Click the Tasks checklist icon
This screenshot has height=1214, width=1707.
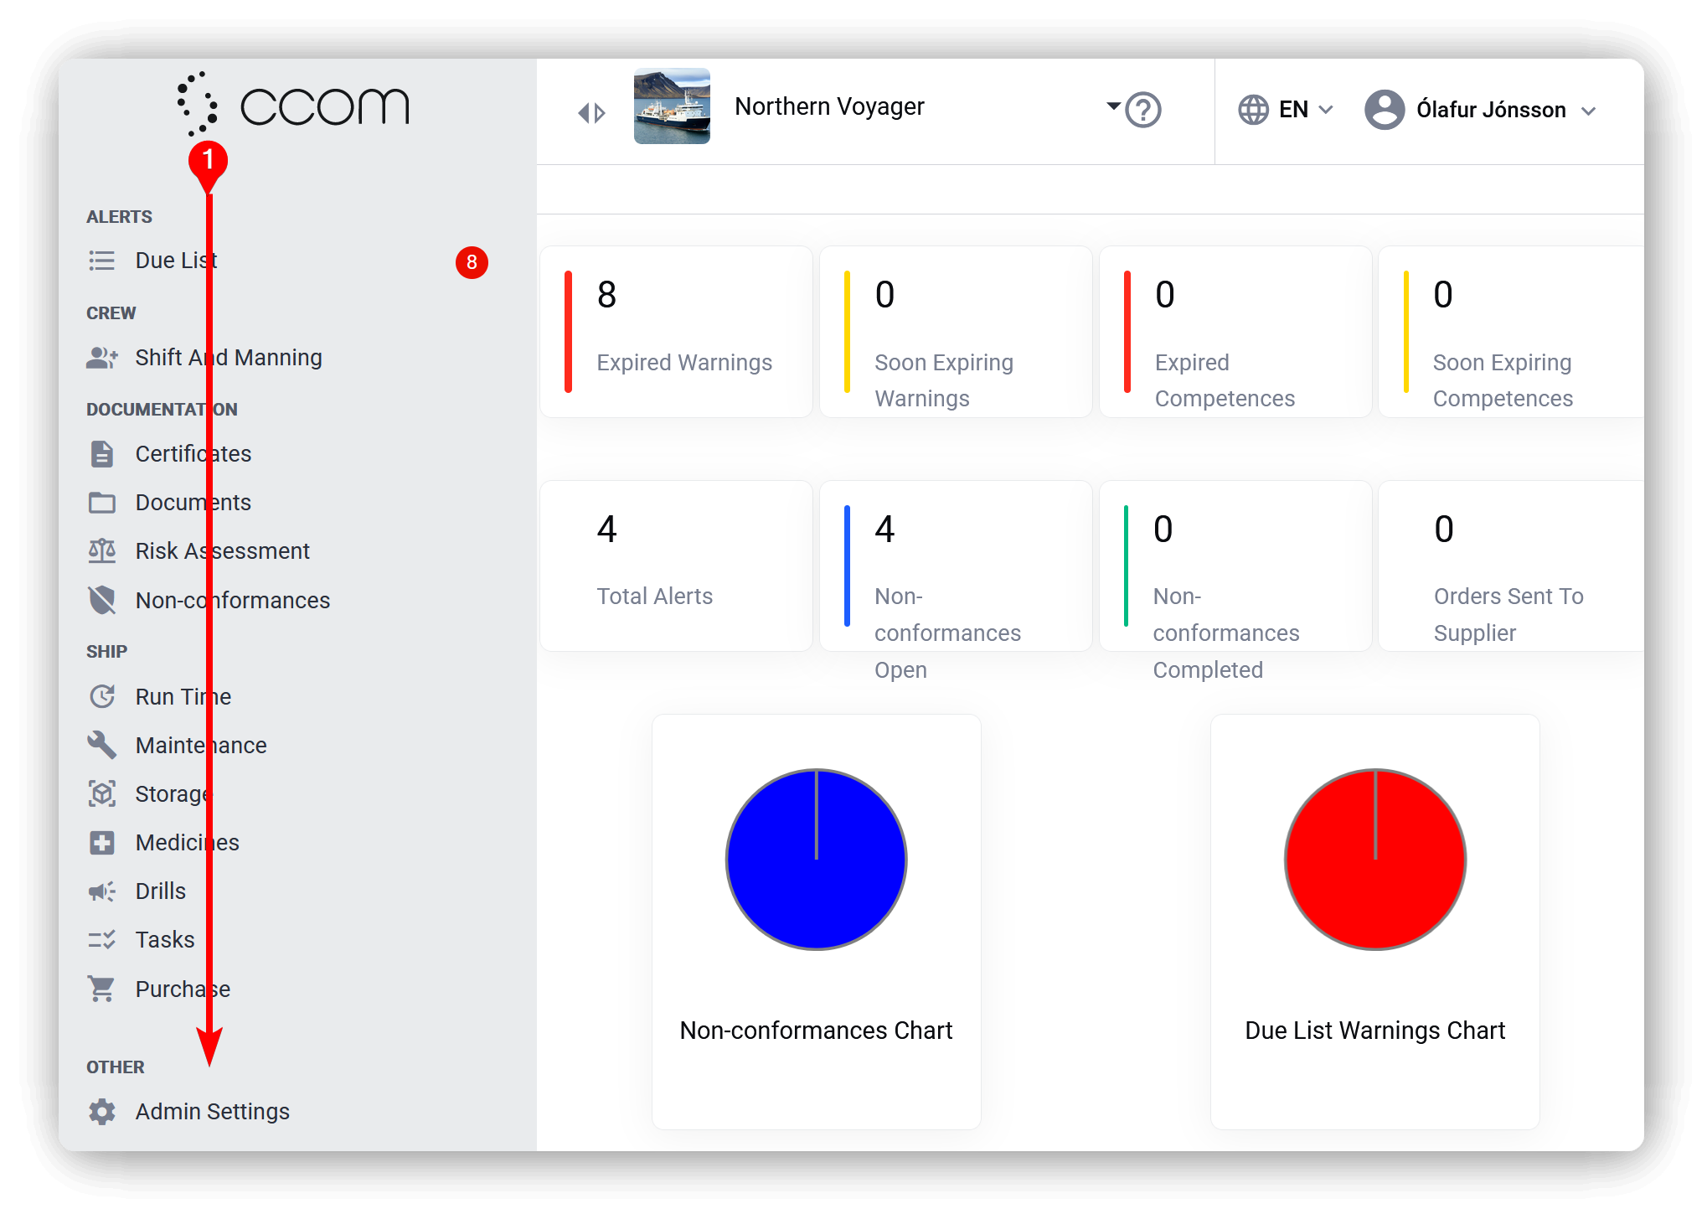pos(101,939)
